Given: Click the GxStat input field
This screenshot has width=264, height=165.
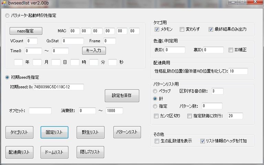Looking at the screenshot, I should pos(73,41).
